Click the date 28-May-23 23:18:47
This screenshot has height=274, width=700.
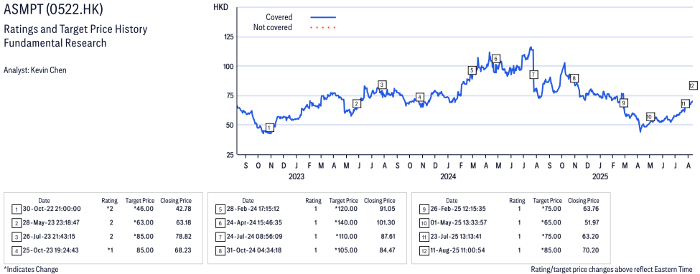[x=52, y=222]
